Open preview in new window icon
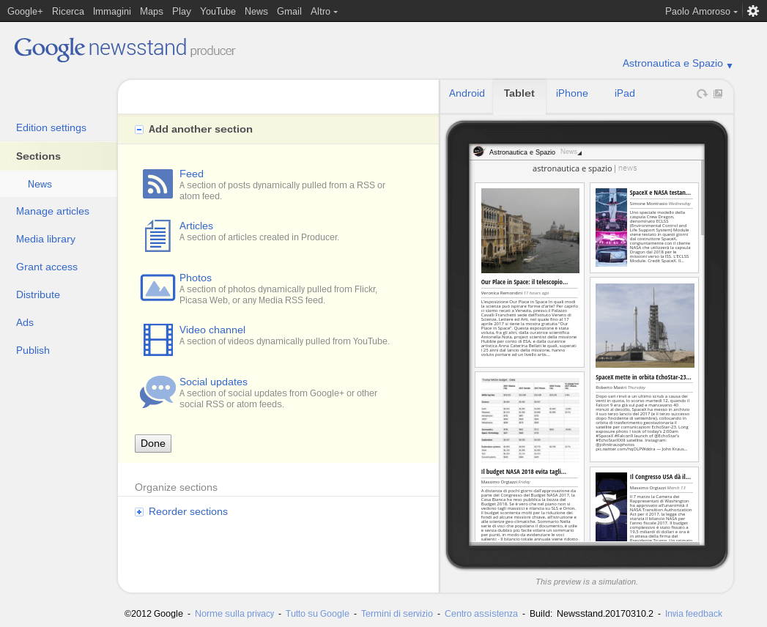767x627 pixels. (718, 94)
